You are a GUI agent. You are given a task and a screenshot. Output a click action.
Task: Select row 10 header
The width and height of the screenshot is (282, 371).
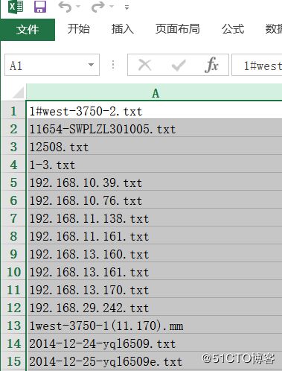coord(13,272)
